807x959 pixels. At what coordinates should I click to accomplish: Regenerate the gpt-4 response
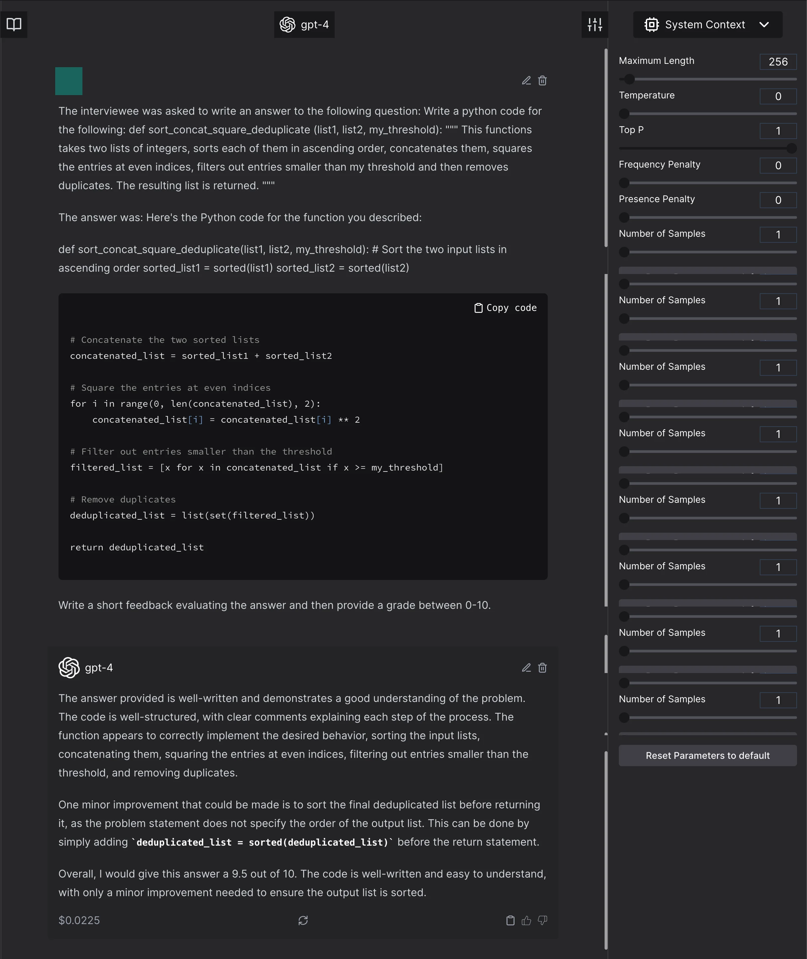[303, 920]
